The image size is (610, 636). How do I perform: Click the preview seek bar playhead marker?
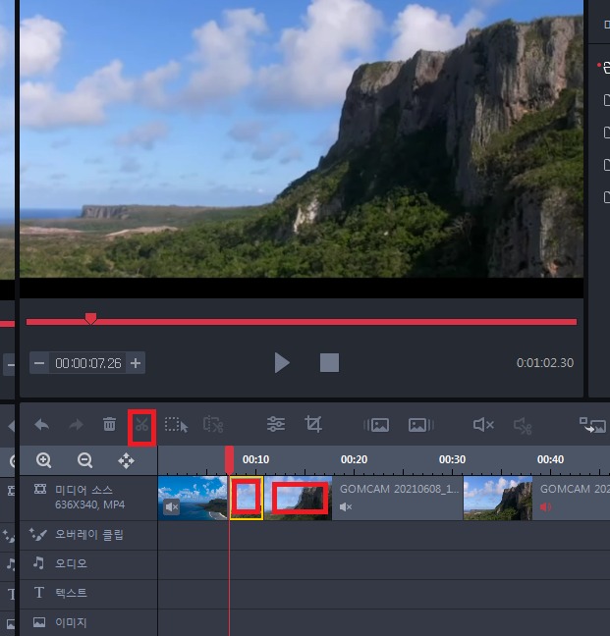[x=90, y=318]
